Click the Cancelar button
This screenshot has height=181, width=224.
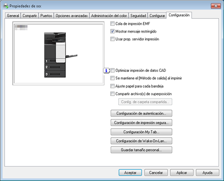pyautogui.click(x=156, y=172)
